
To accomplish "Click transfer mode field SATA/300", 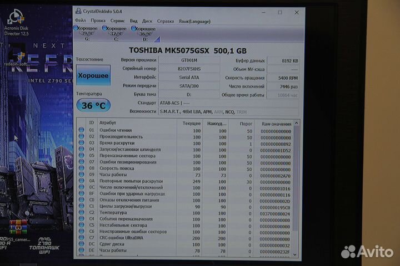I will (189, 86).
